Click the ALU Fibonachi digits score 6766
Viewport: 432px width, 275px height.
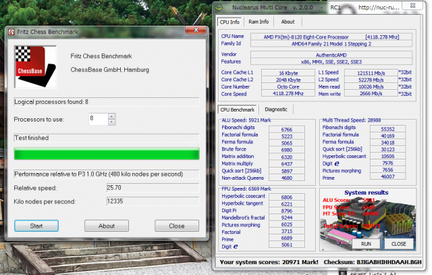(287, 129)
